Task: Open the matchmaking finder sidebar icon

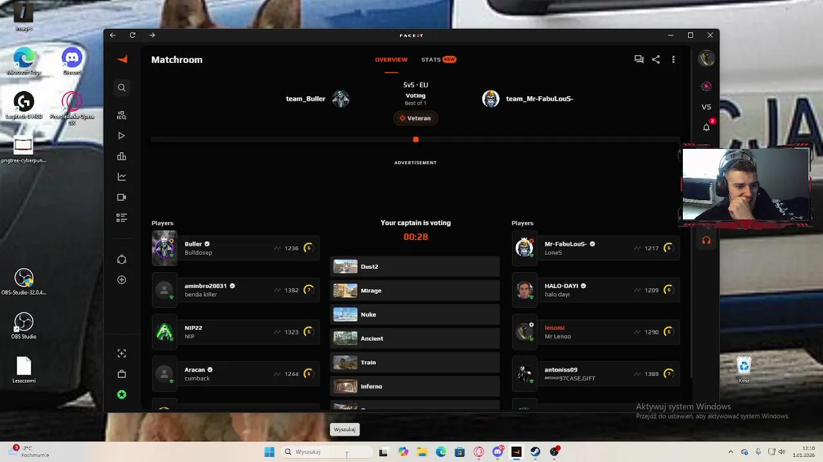Action: [122, 116]
